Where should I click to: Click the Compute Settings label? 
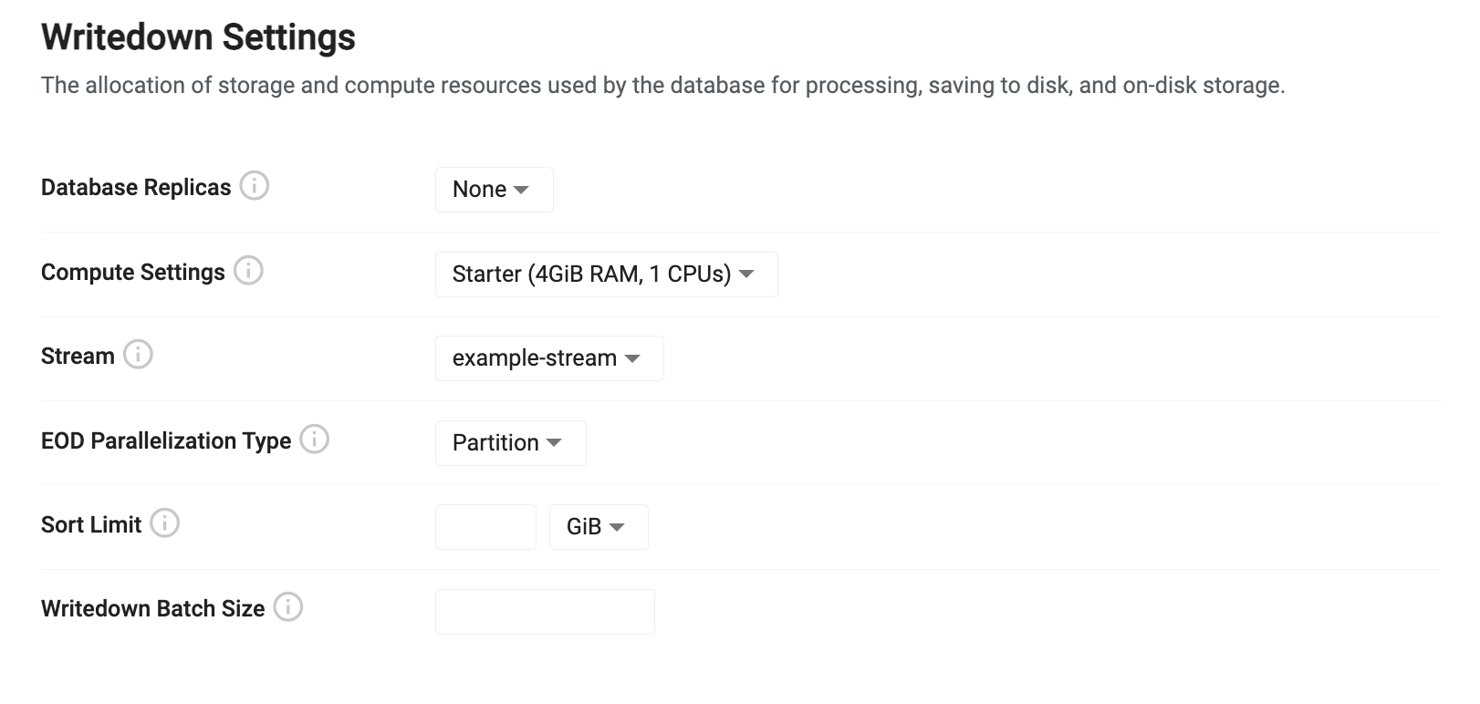[x=132, y=273]
